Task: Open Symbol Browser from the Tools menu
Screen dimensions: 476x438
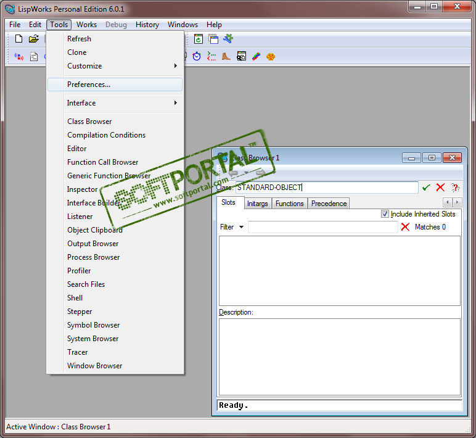Action: [x=115, y=325]
